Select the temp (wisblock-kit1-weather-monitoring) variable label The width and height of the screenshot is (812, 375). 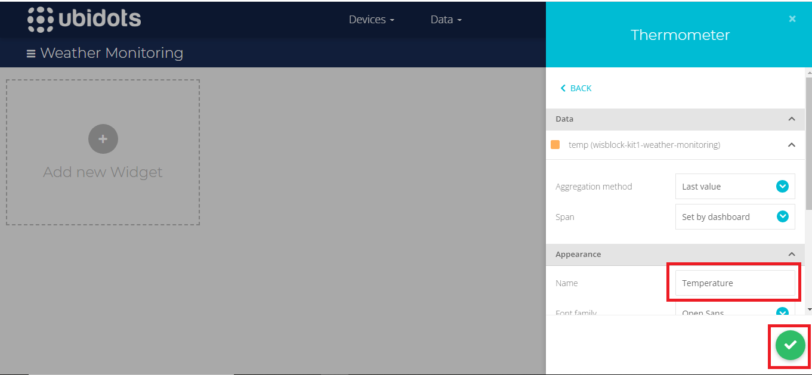[x=644, y=145]
